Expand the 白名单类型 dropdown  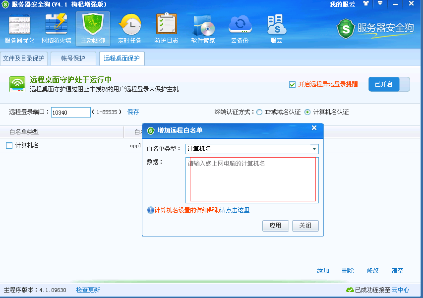(x=314, y=149)
